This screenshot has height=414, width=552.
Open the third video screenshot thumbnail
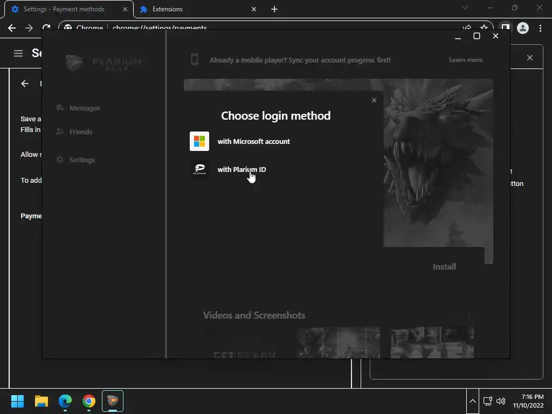coord(432,342)
